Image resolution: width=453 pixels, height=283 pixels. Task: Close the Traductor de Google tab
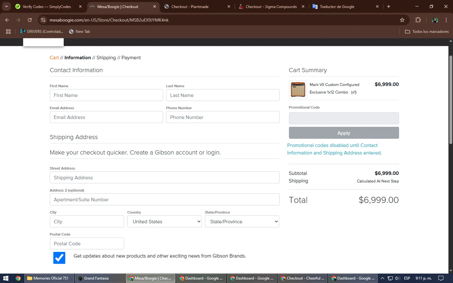377,6
